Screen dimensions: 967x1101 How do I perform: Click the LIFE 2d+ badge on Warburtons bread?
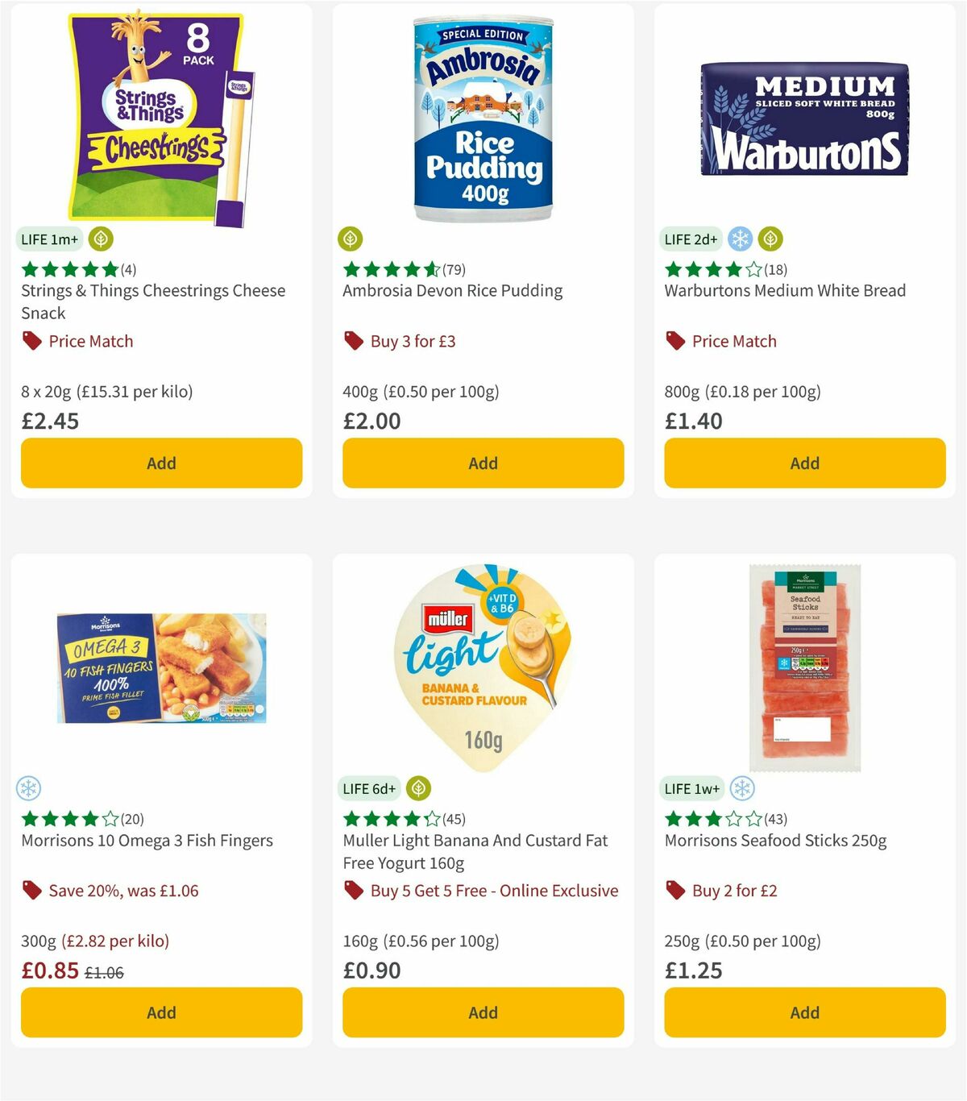690,239
